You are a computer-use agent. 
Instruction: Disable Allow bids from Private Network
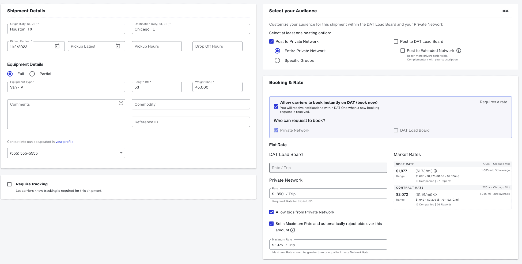click(271, 212)
